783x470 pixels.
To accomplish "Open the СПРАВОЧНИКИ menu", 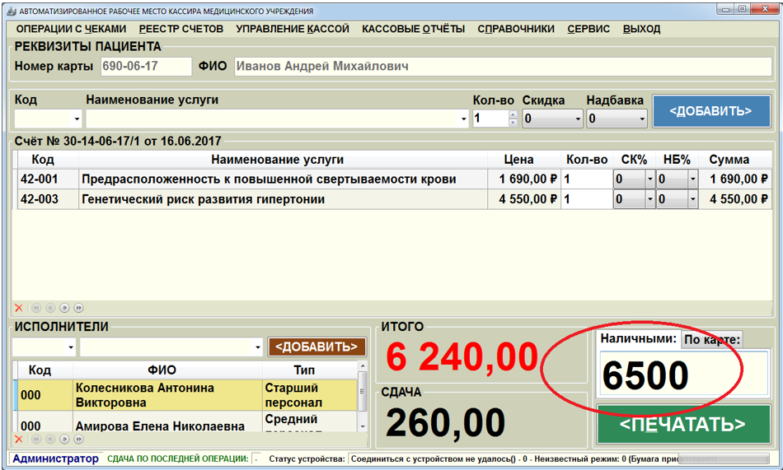I will [x=516, y=29].
